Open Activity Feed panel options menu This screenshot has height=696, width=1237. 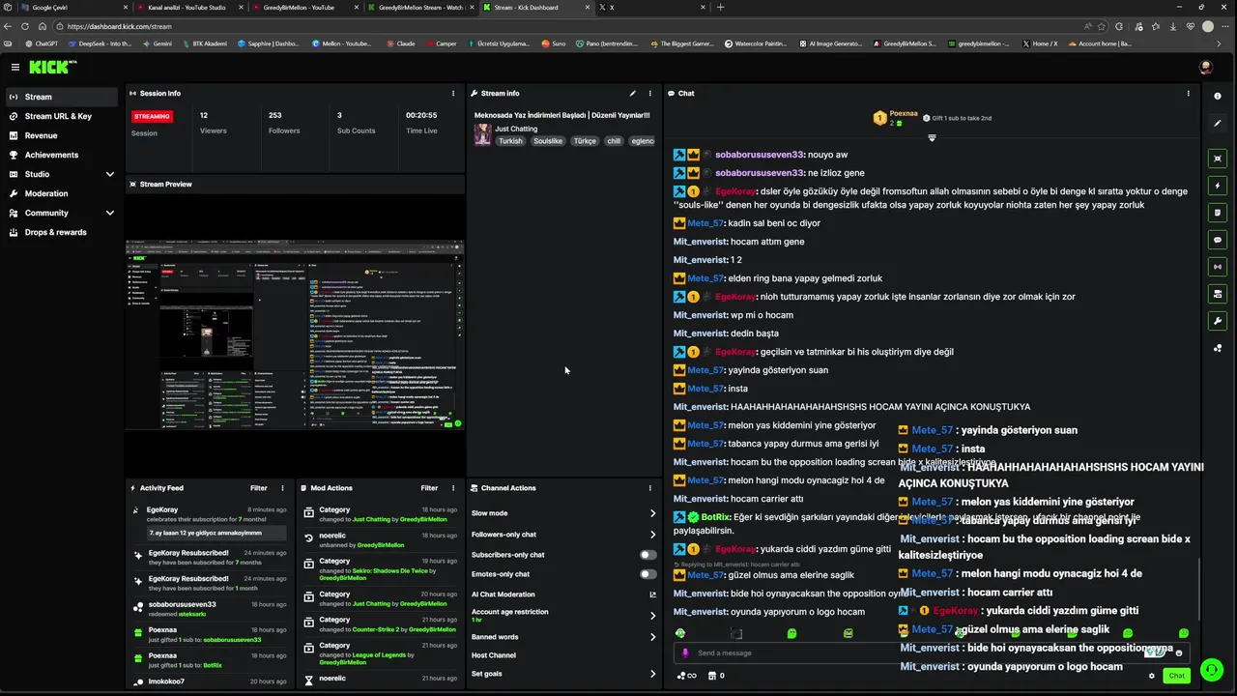282,488
